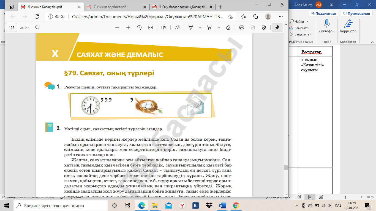Open Edge Settings and more menu
This screenshot has height=211, width=376.
click(280, 16)
